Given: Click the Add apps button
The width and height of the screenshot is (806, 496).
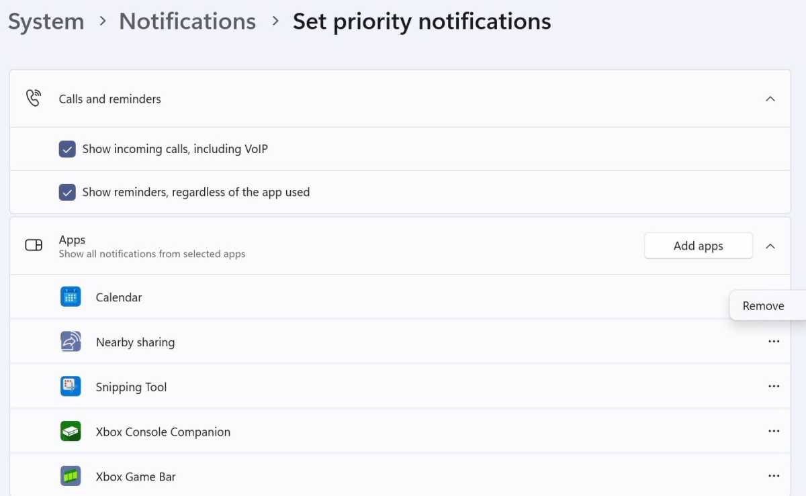Looking at the screenshot, I should click(699, 246).
